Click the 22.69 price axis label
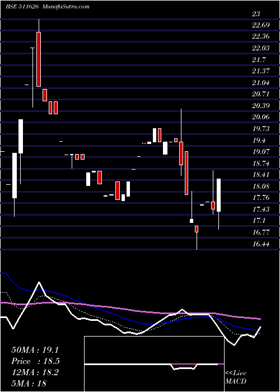This screenshot has width=280, height=392. coord(261,25)
